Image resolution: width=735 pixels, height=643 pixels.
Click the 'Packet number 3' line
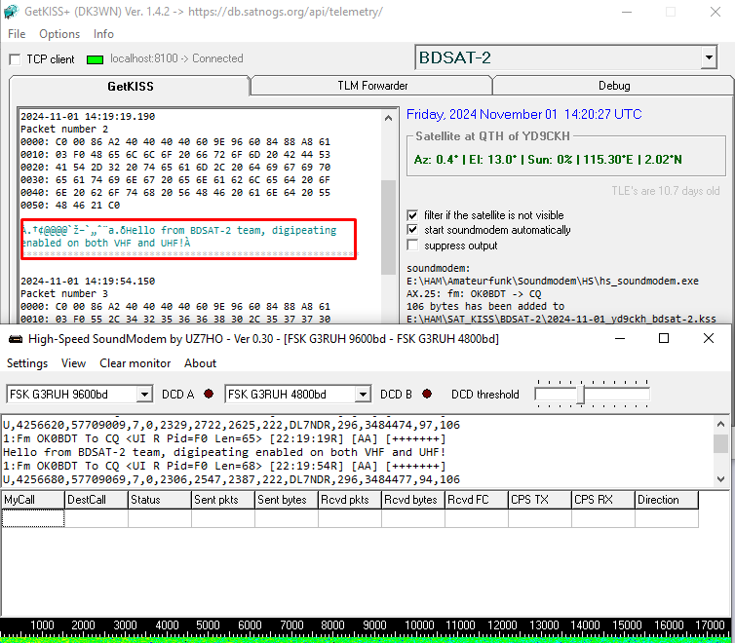[x=64, y=293]
